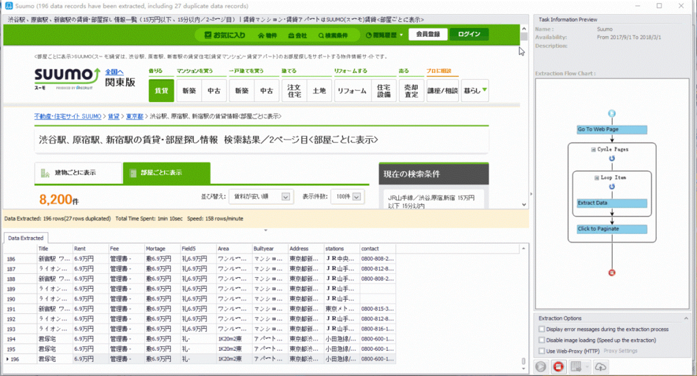Open the 賃貸 navigation tab
697x376 pixels.
click(x=161, y=91)
